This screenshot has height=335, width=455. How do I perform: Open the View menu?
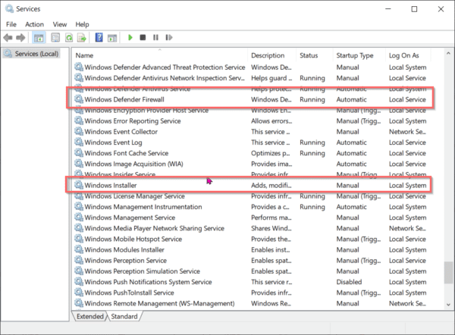[x=60, y=24]
